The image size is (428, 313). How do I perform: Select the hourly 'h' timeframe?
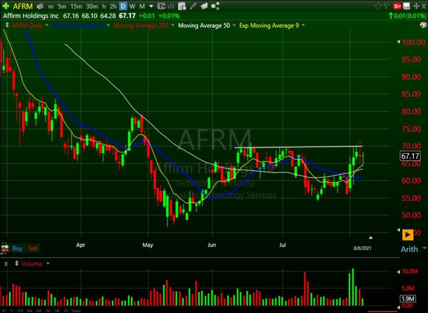coord(104,6)
